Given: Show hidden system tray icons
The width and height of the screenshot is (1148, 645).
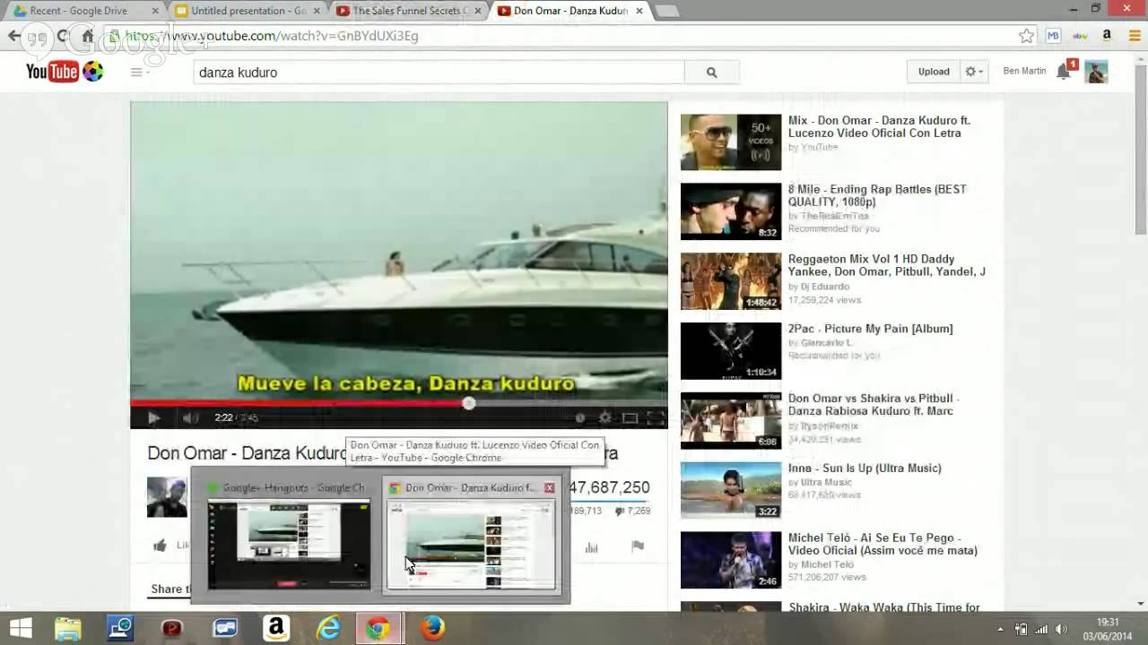Looking at the screenshot, I should tap(1000, 629).
